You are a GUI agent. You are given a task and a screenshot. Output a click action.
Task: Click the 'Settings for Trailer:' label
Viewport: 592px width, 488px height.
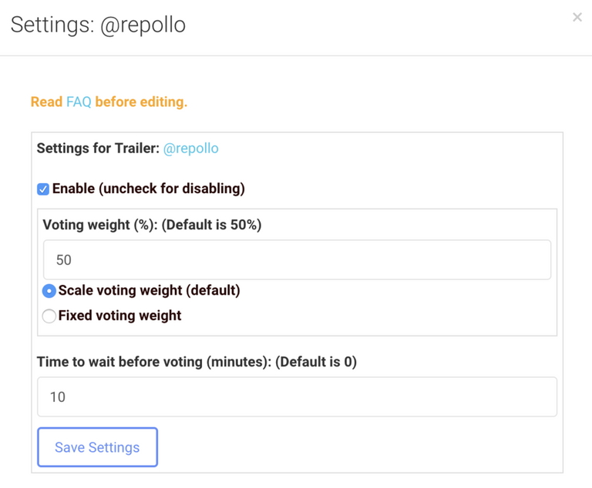point(98,149)
